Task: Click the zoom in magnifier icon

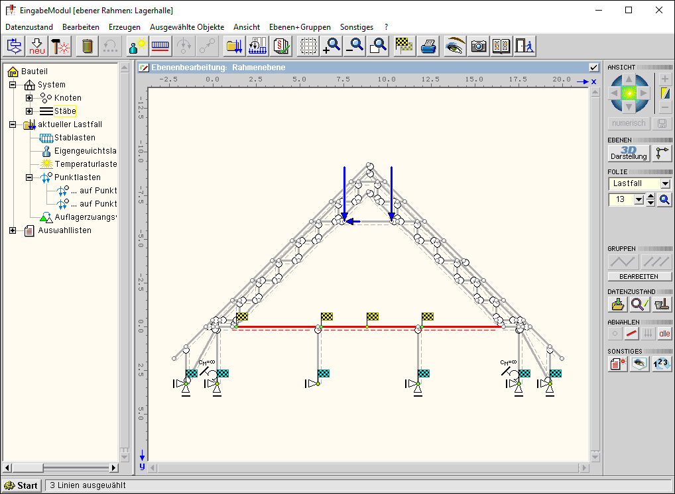Action: pyautogui.click(x=332, y=46)
